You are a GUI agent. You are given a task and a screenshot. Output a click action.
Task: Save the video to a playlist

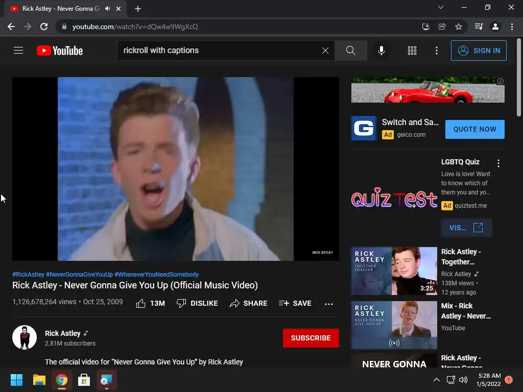tap(295, 303)
